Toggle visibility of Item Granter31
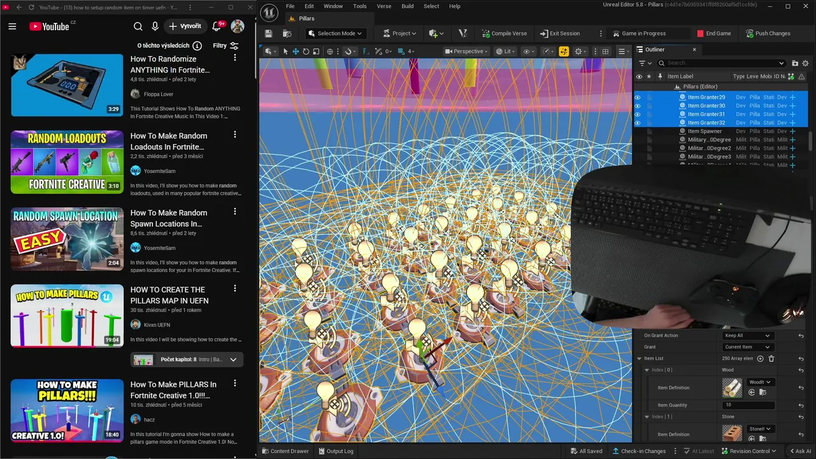 (637, 114)
